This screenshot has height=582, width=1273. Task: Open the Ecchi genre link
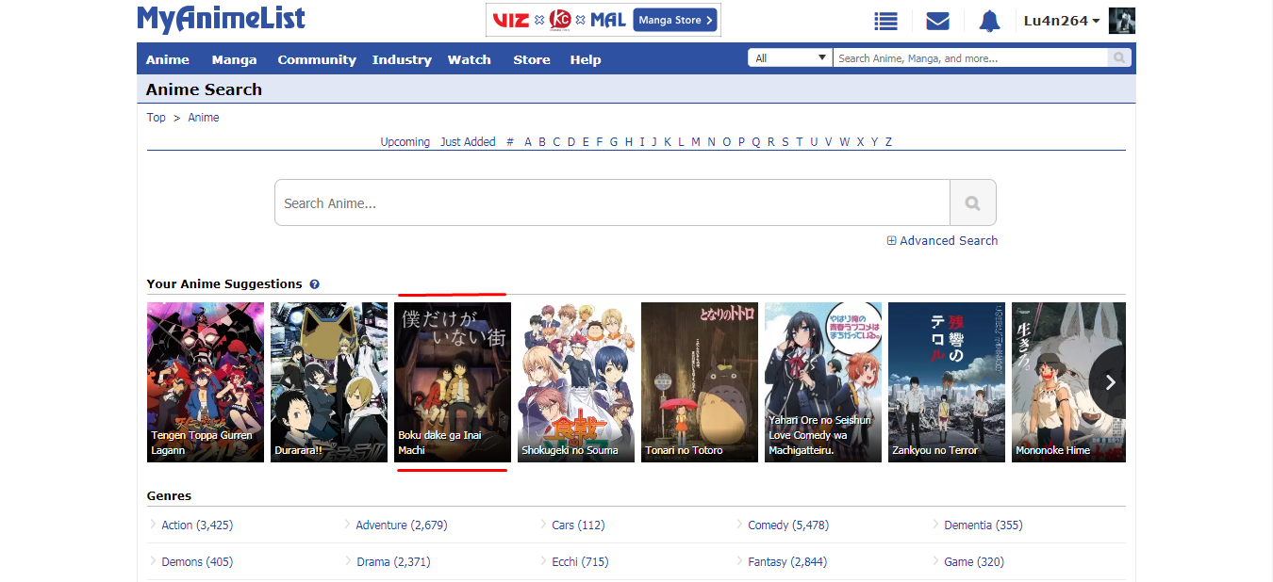pyautogui.click(x=580, y=562)
